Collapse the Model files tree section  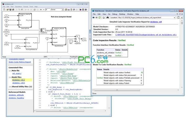tap(10, 77)
